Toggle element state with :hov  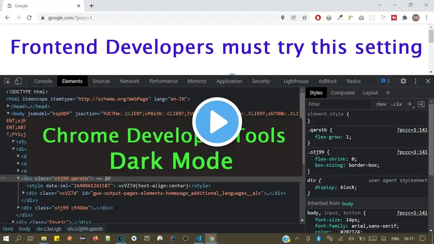[x=381, y=104]
